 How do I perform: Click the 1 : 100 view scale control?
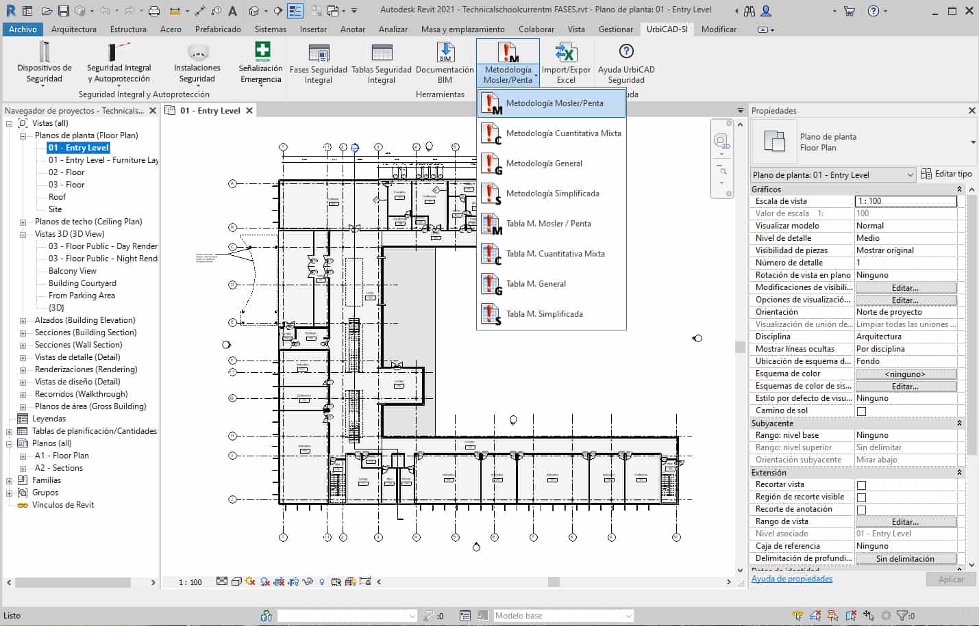(x=190, y=582)
